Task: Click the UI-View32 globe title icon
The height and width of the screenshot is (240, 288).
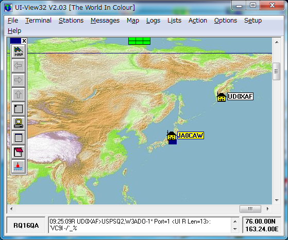Action: pos(8,8)
